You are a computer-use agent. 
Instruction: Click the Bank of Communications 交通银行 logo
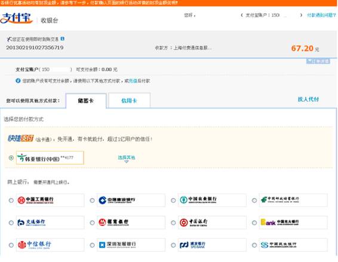pyautogui.click(x=32, y=223)
